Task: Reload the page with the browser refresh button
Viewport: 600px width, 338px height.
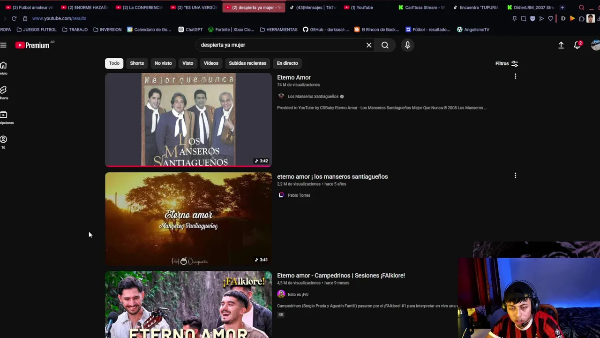Action: [14, 18]
